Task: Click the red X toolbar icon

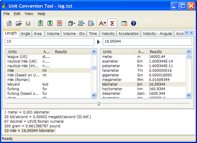Action: pos(59,23)
